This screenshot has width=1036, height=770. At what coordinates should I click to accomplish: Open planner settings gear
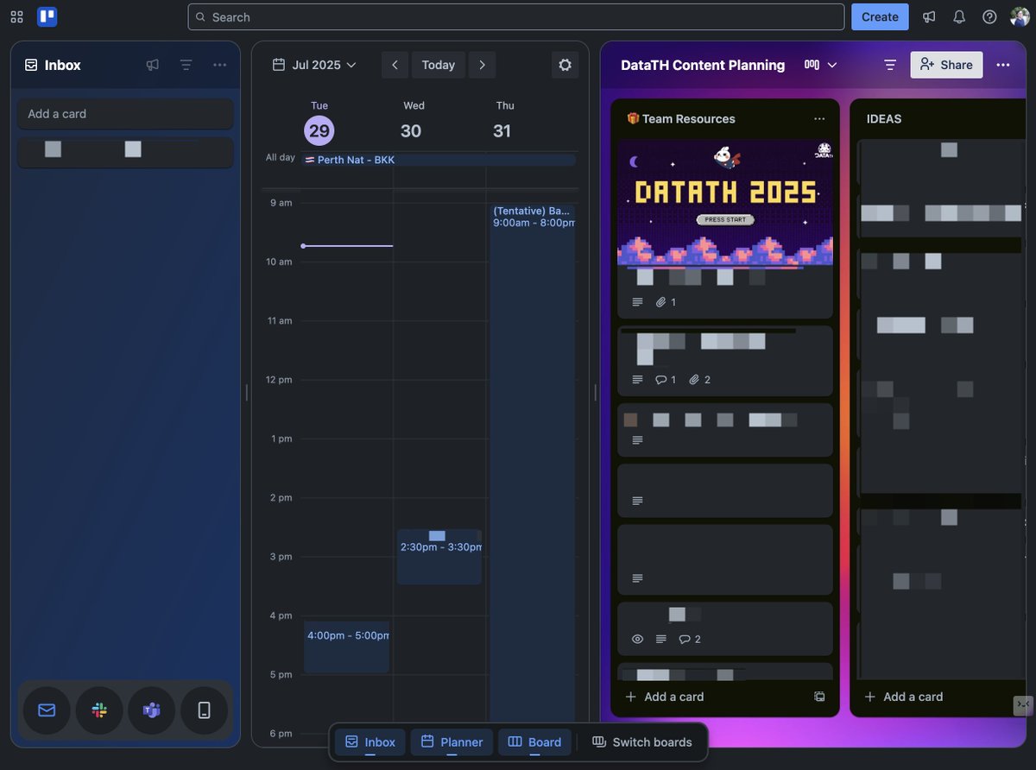tap(565, 65)
